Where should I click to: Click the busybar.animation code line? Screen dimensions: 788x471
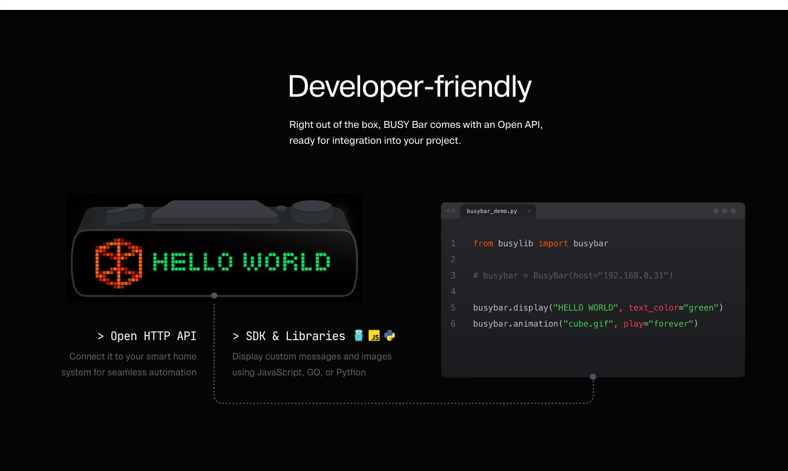585,324
